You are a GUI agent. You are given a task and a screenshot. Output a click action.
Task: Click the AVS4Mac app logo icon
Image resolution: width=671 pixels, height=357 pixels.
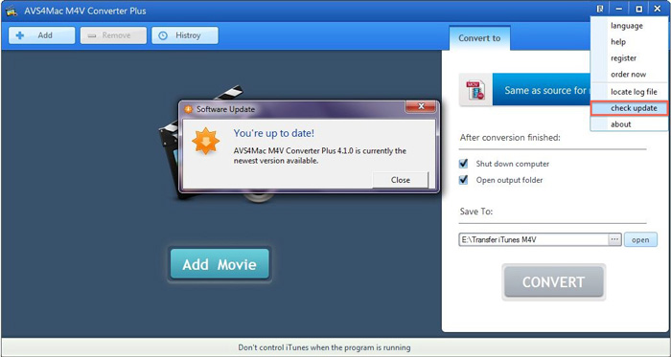coord(12,11)
